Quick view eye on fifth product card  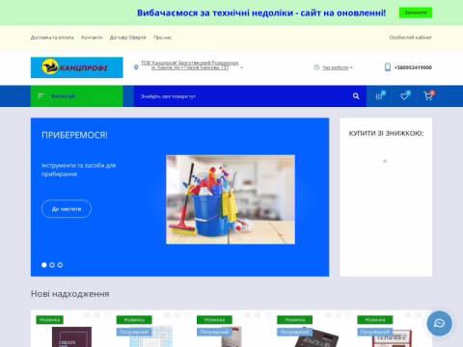[408, 315]
